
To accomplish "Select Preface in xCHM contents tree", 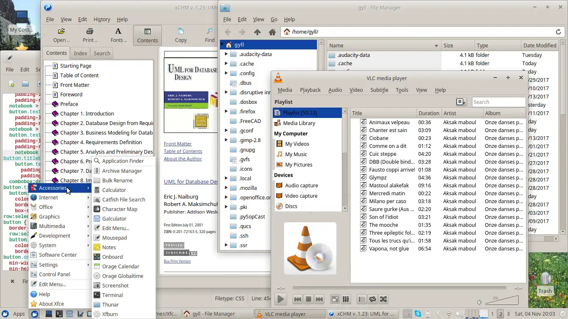I will click(x=69, y=104).
